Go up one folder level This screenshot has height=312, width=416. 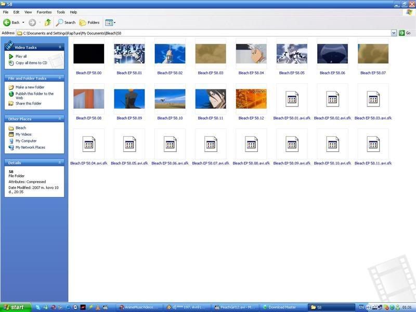coord(47,22)
